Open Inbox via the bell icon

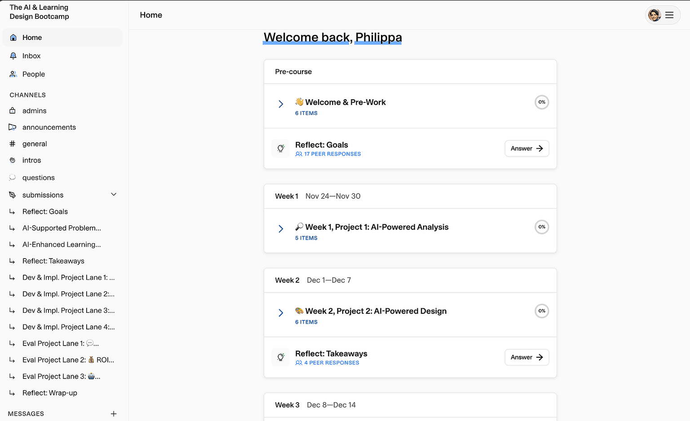pyautogui.click(x=13, y=56)
